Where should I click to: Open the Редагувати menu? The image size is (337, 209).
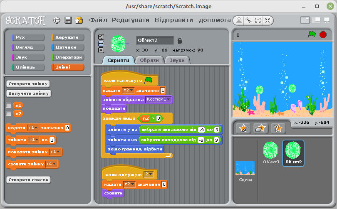point(131,20)
